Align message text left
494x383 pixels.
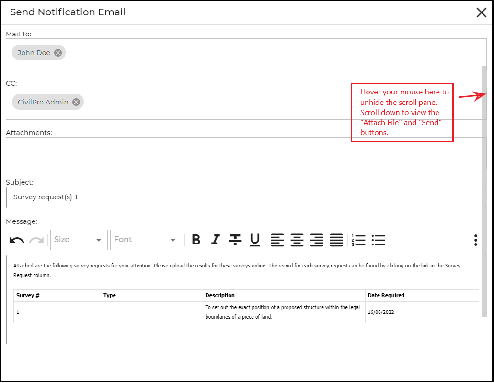(x=277, y=240)
